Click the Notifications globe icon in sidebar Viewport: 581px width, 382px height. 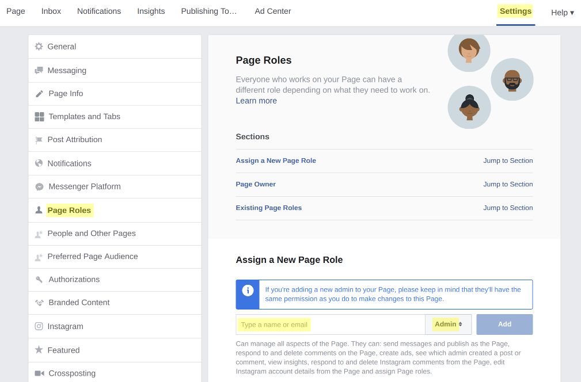tap(39, 163)
